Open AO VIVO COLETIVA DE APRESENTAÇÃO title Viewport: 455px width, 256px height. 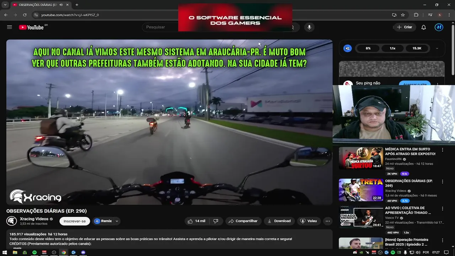pos(408,210)
